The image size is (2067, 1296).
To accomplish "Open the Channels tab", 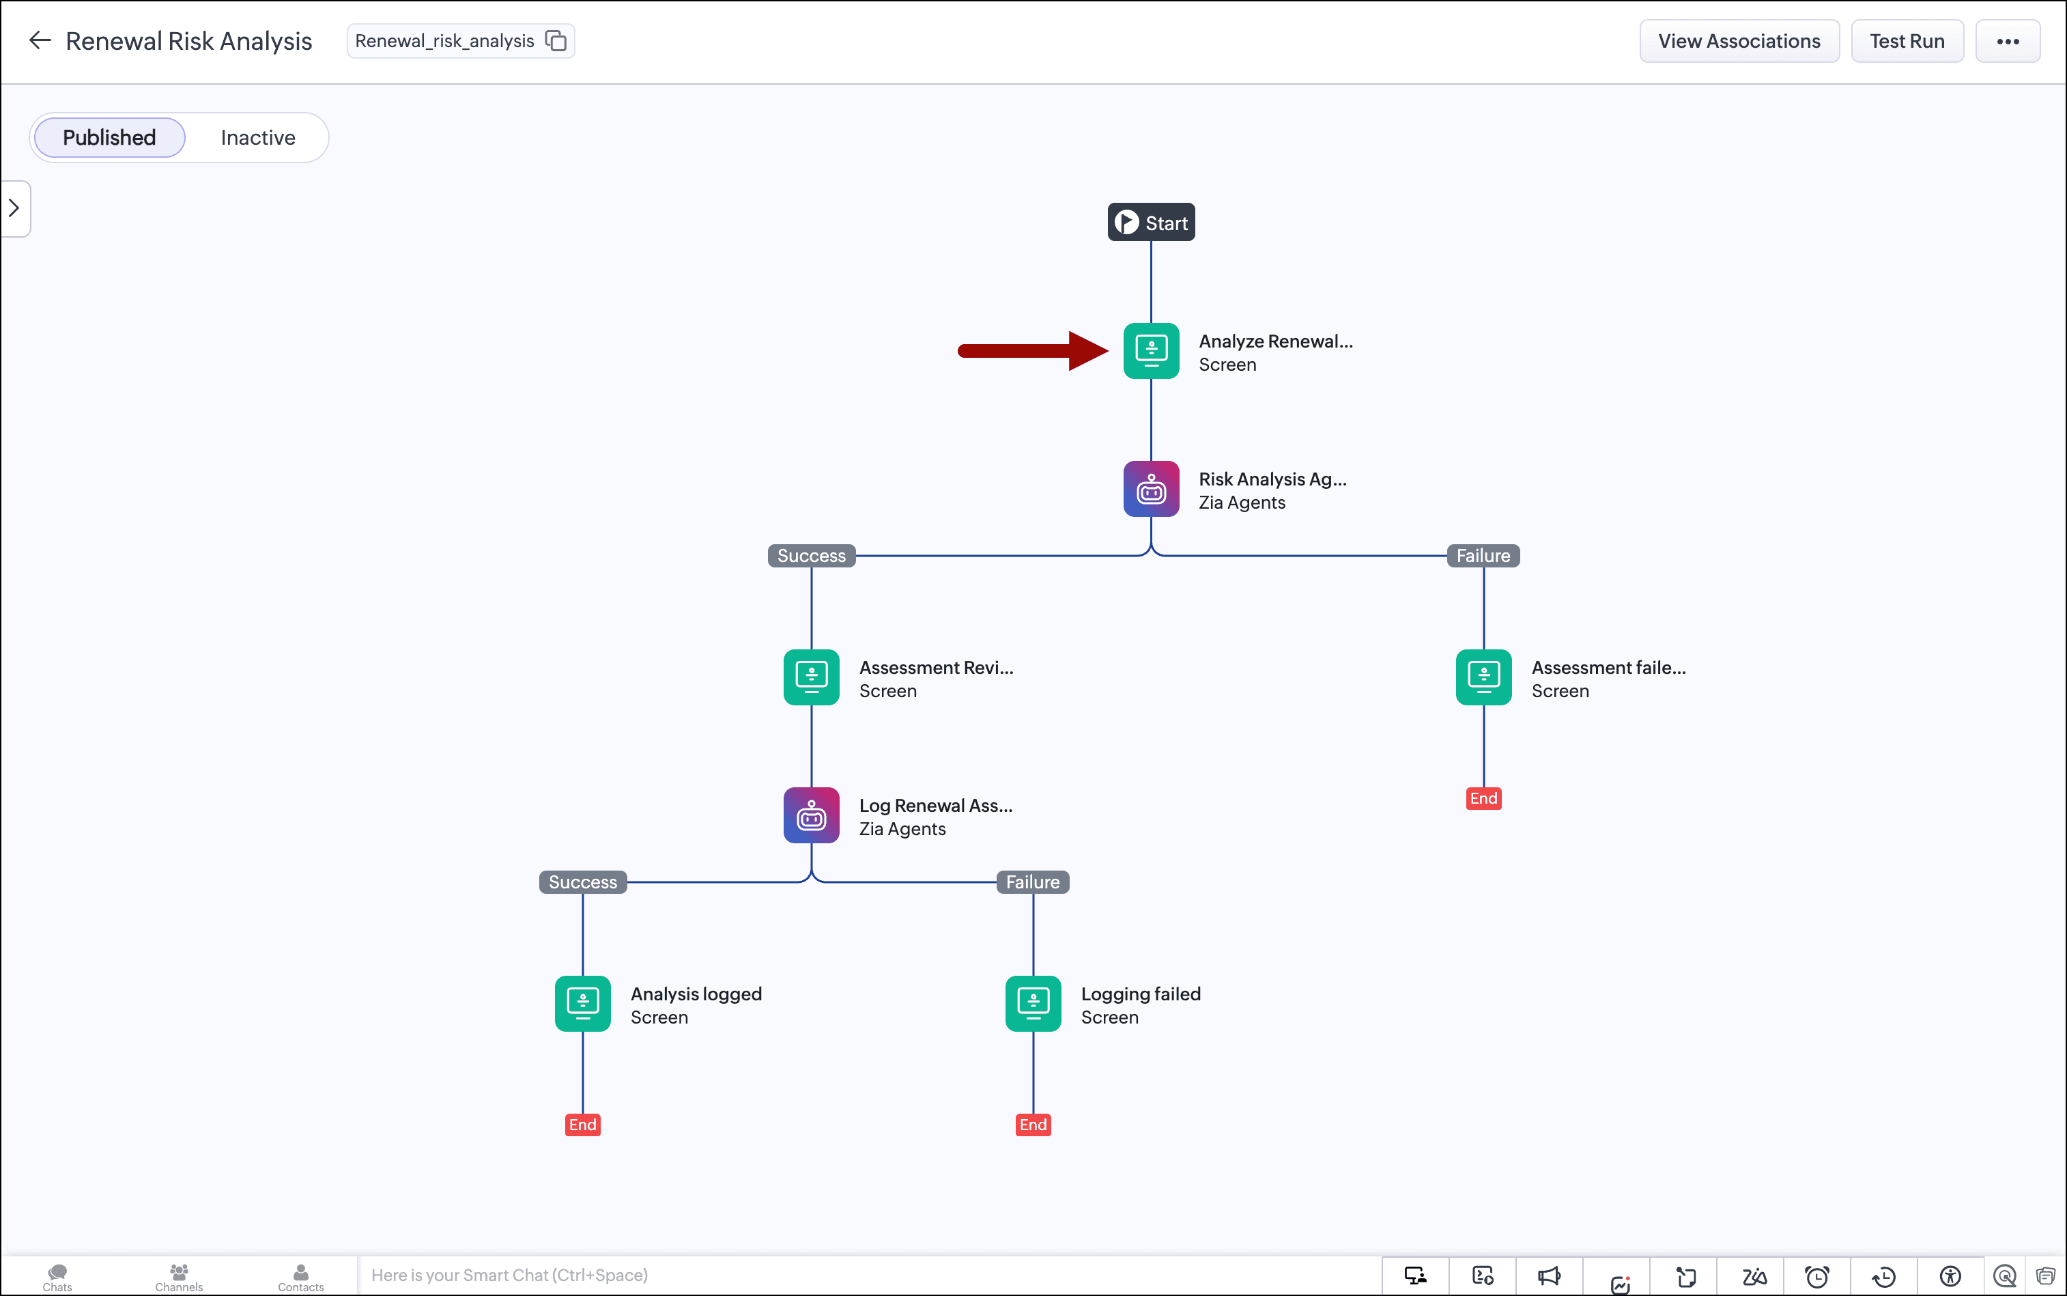I will click(178, 1277).
